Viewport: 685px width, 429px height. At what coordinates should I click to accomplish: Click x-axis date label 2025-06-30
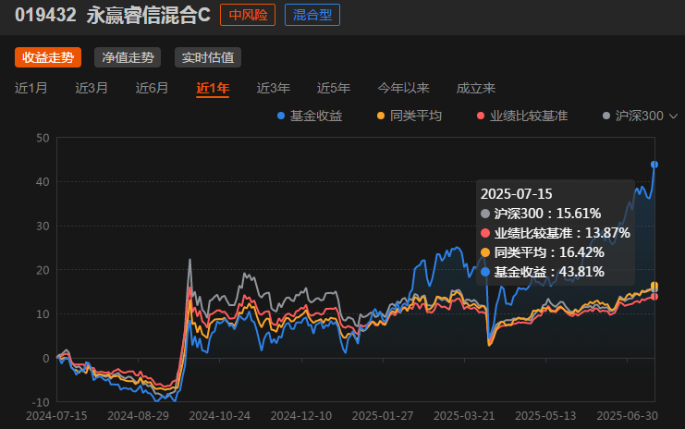628,415
